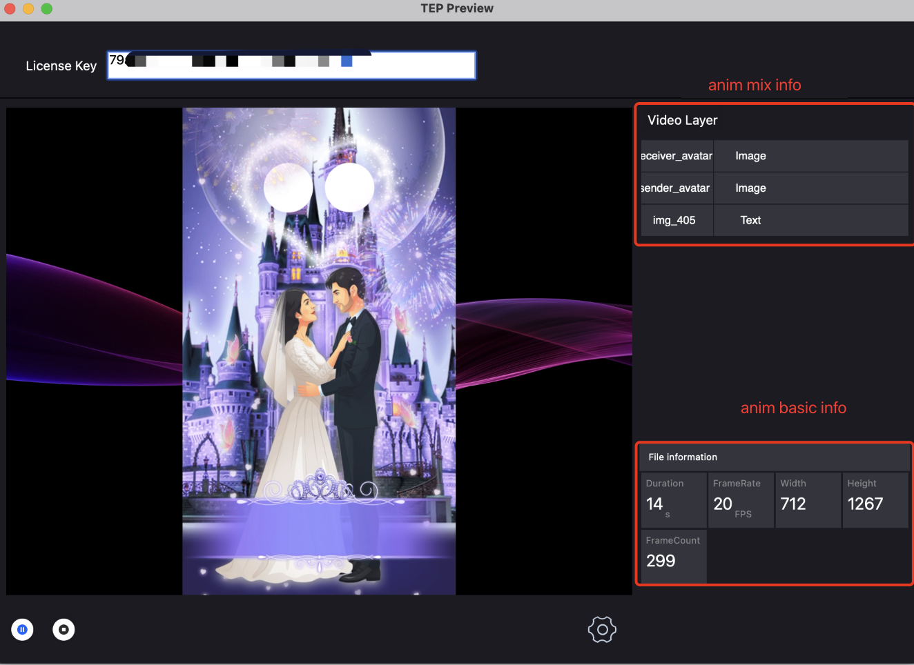Click the right white avatar circle in preview
The width and height of the screenshot is (914, 665).
349,187
